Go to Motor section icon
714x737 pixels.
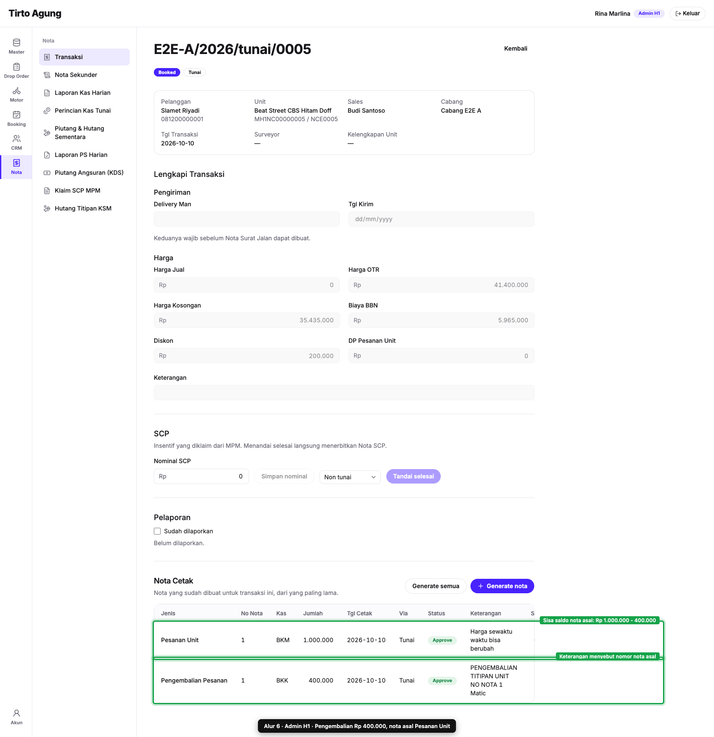[x=17, y=91]
